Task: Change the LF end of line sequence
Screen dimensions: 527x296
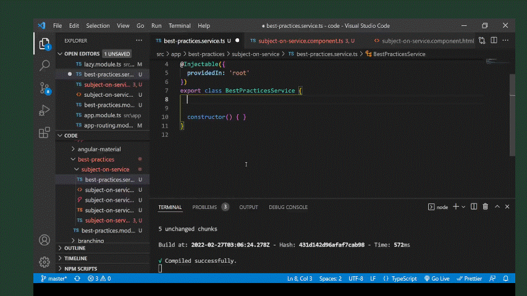Action: click(x=373, y=279)
